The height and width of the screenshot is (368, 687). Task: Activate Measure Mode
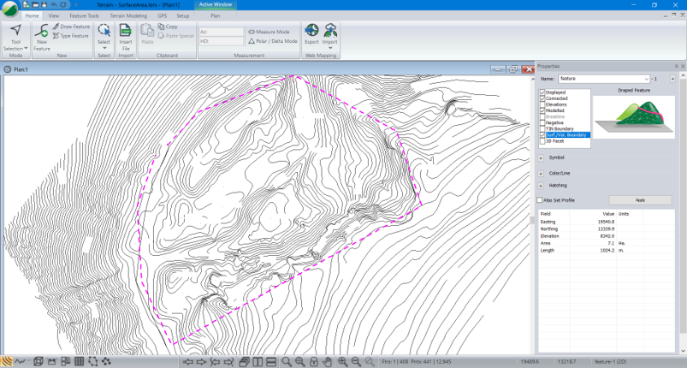tap(269, 32)
